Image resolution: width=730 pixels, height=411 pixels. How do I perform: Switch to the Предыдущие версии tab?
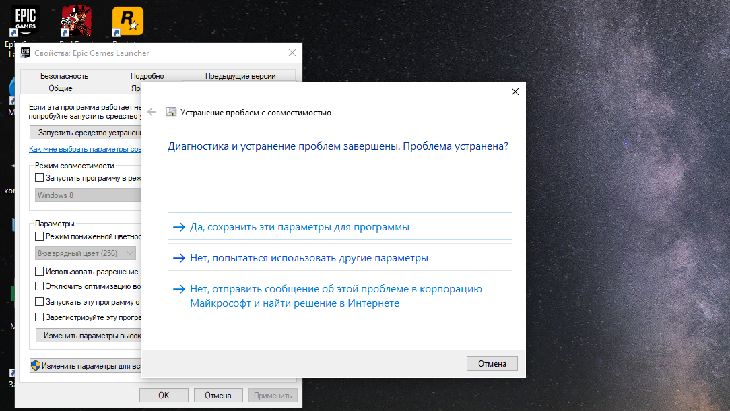[240, 76]
